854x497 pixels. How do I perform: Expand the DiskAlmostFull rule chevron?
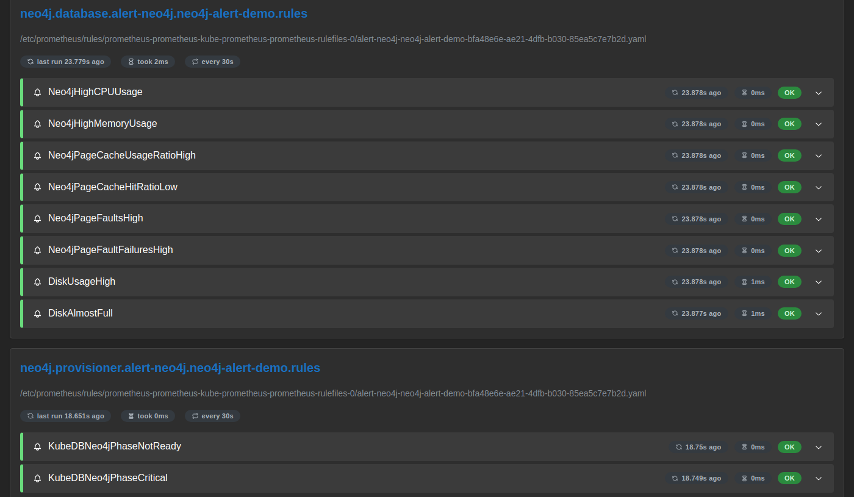pyautogui.click(x=819, y=313)
